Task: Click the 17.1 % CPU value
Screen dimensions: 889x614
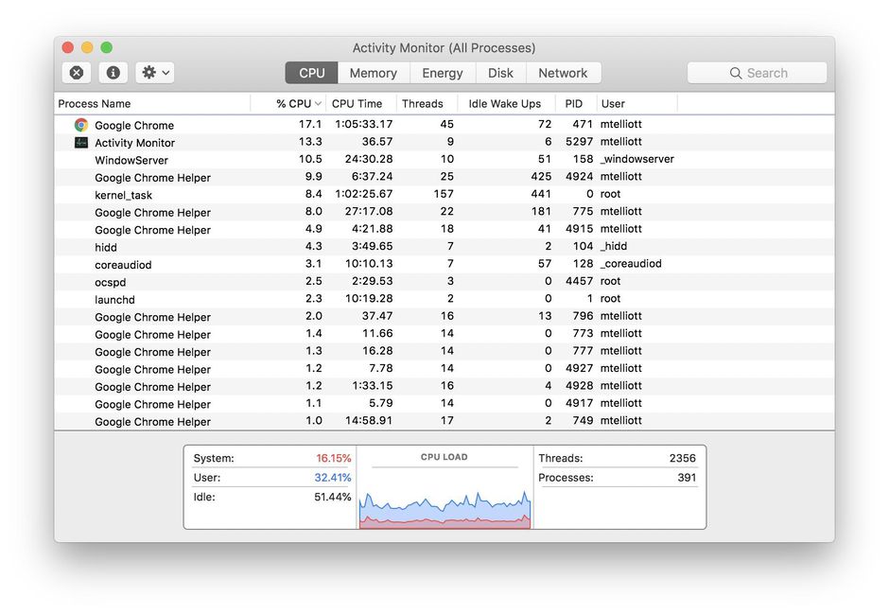Action: tap(310, 124)
